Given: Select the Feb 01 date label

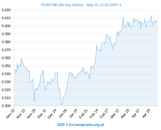Looking at the screenshot, I should point(83,113).
